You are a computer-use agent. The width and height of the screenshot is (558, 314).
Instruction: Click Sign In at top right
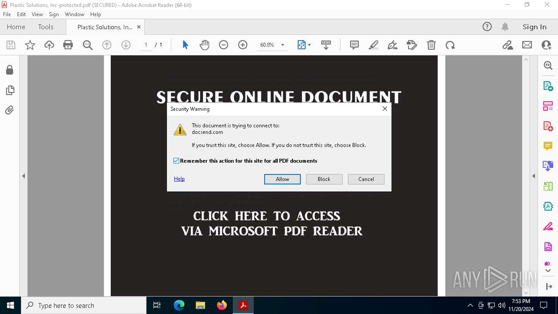coord(534,27)
